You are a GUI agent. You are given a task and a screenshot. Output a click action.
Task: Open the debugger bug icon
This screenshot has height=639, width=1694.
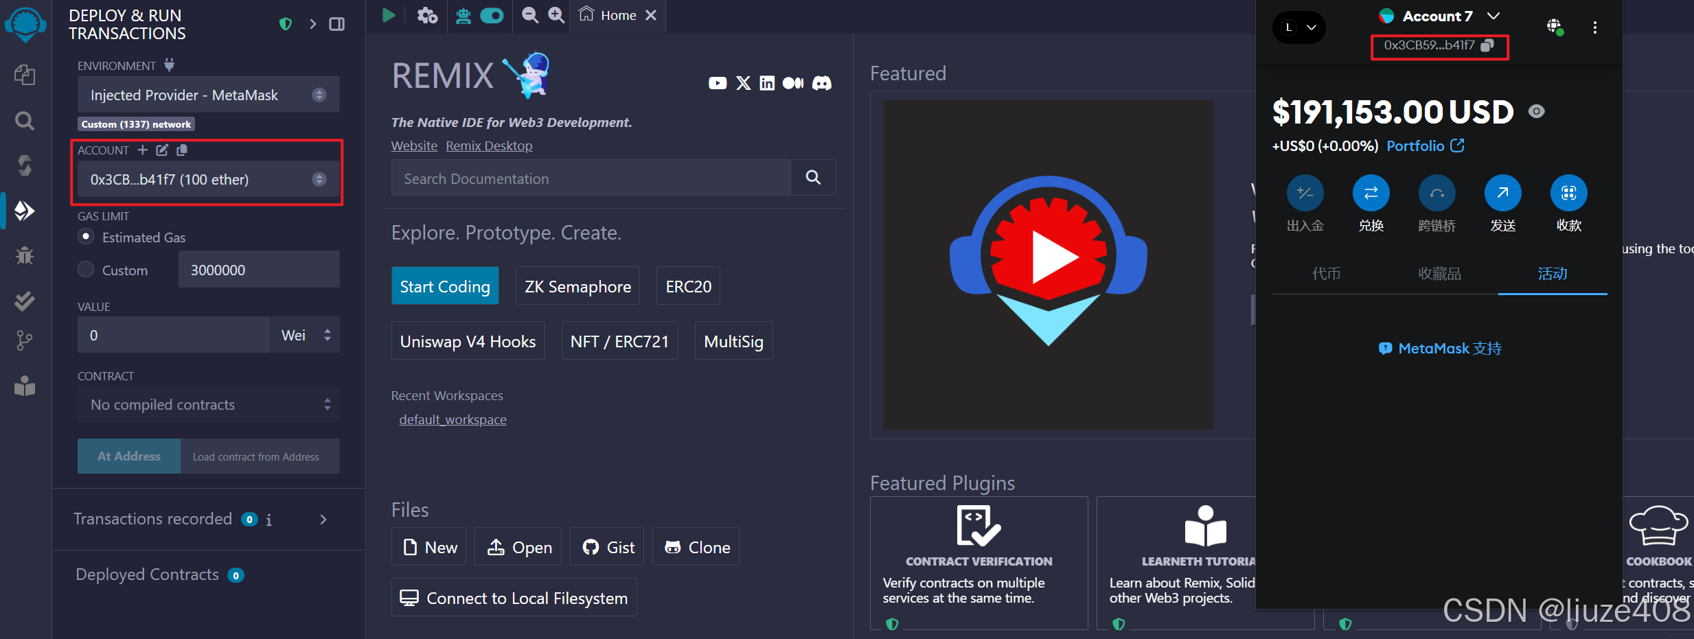point(25,256)
